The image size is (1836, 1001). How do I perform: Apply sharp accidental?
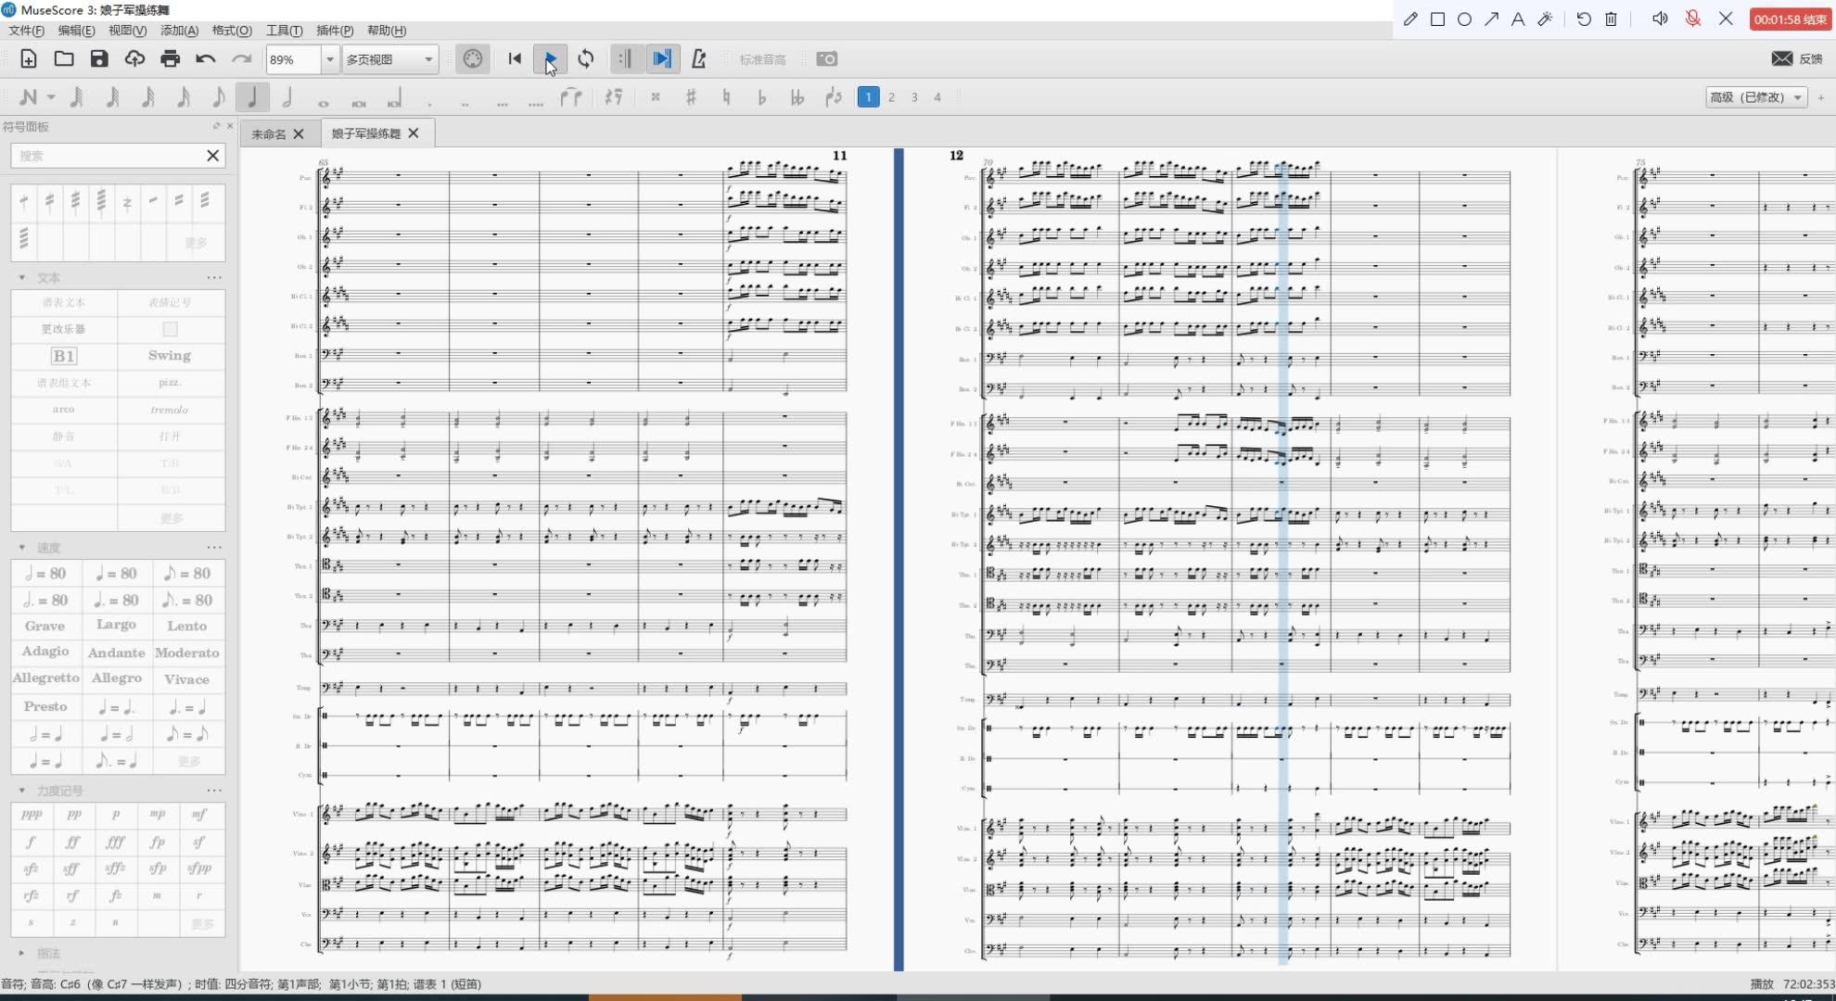[x=691, y=96]
